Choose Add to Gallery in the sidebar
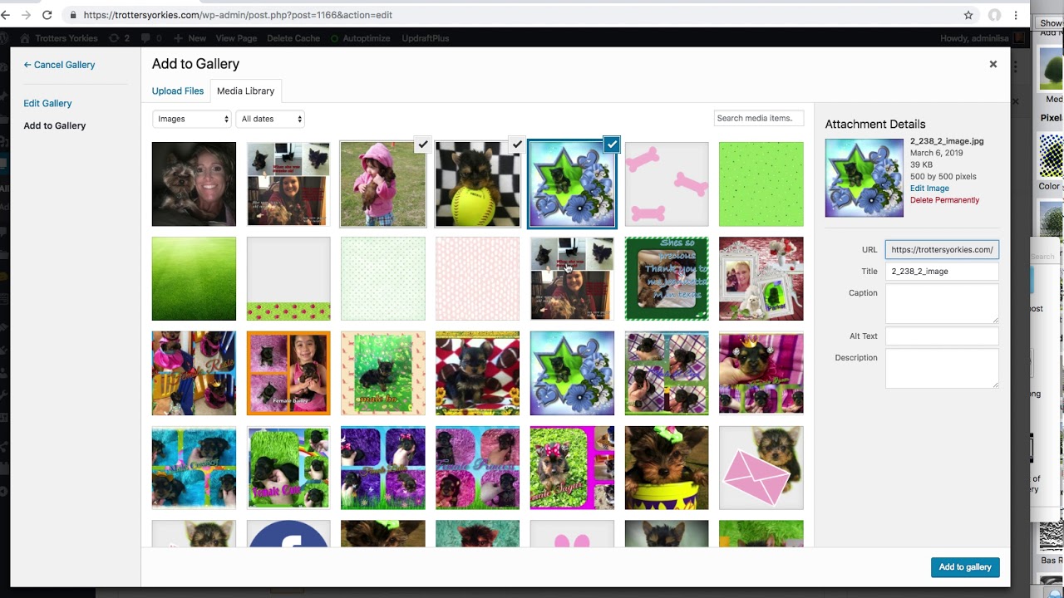Image resolution: width=1064 pixels, height=598 pixels. click(x=55, y=125)
